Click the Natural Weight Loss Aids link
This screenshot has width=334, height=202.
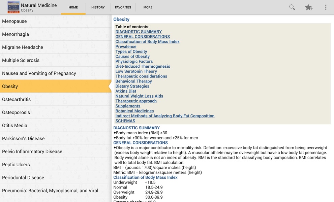(139, 96)
